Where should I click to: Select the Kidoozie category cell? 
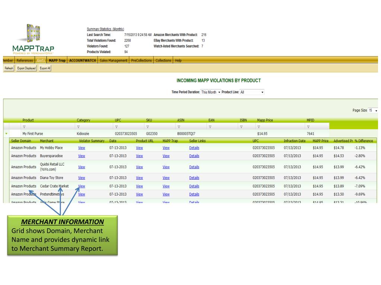83,134
